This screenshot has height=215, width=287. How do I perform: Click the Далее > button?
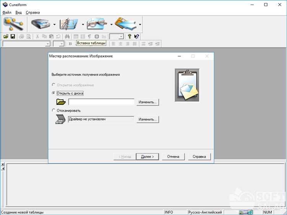pyautogui.click(x=147, y=156)
